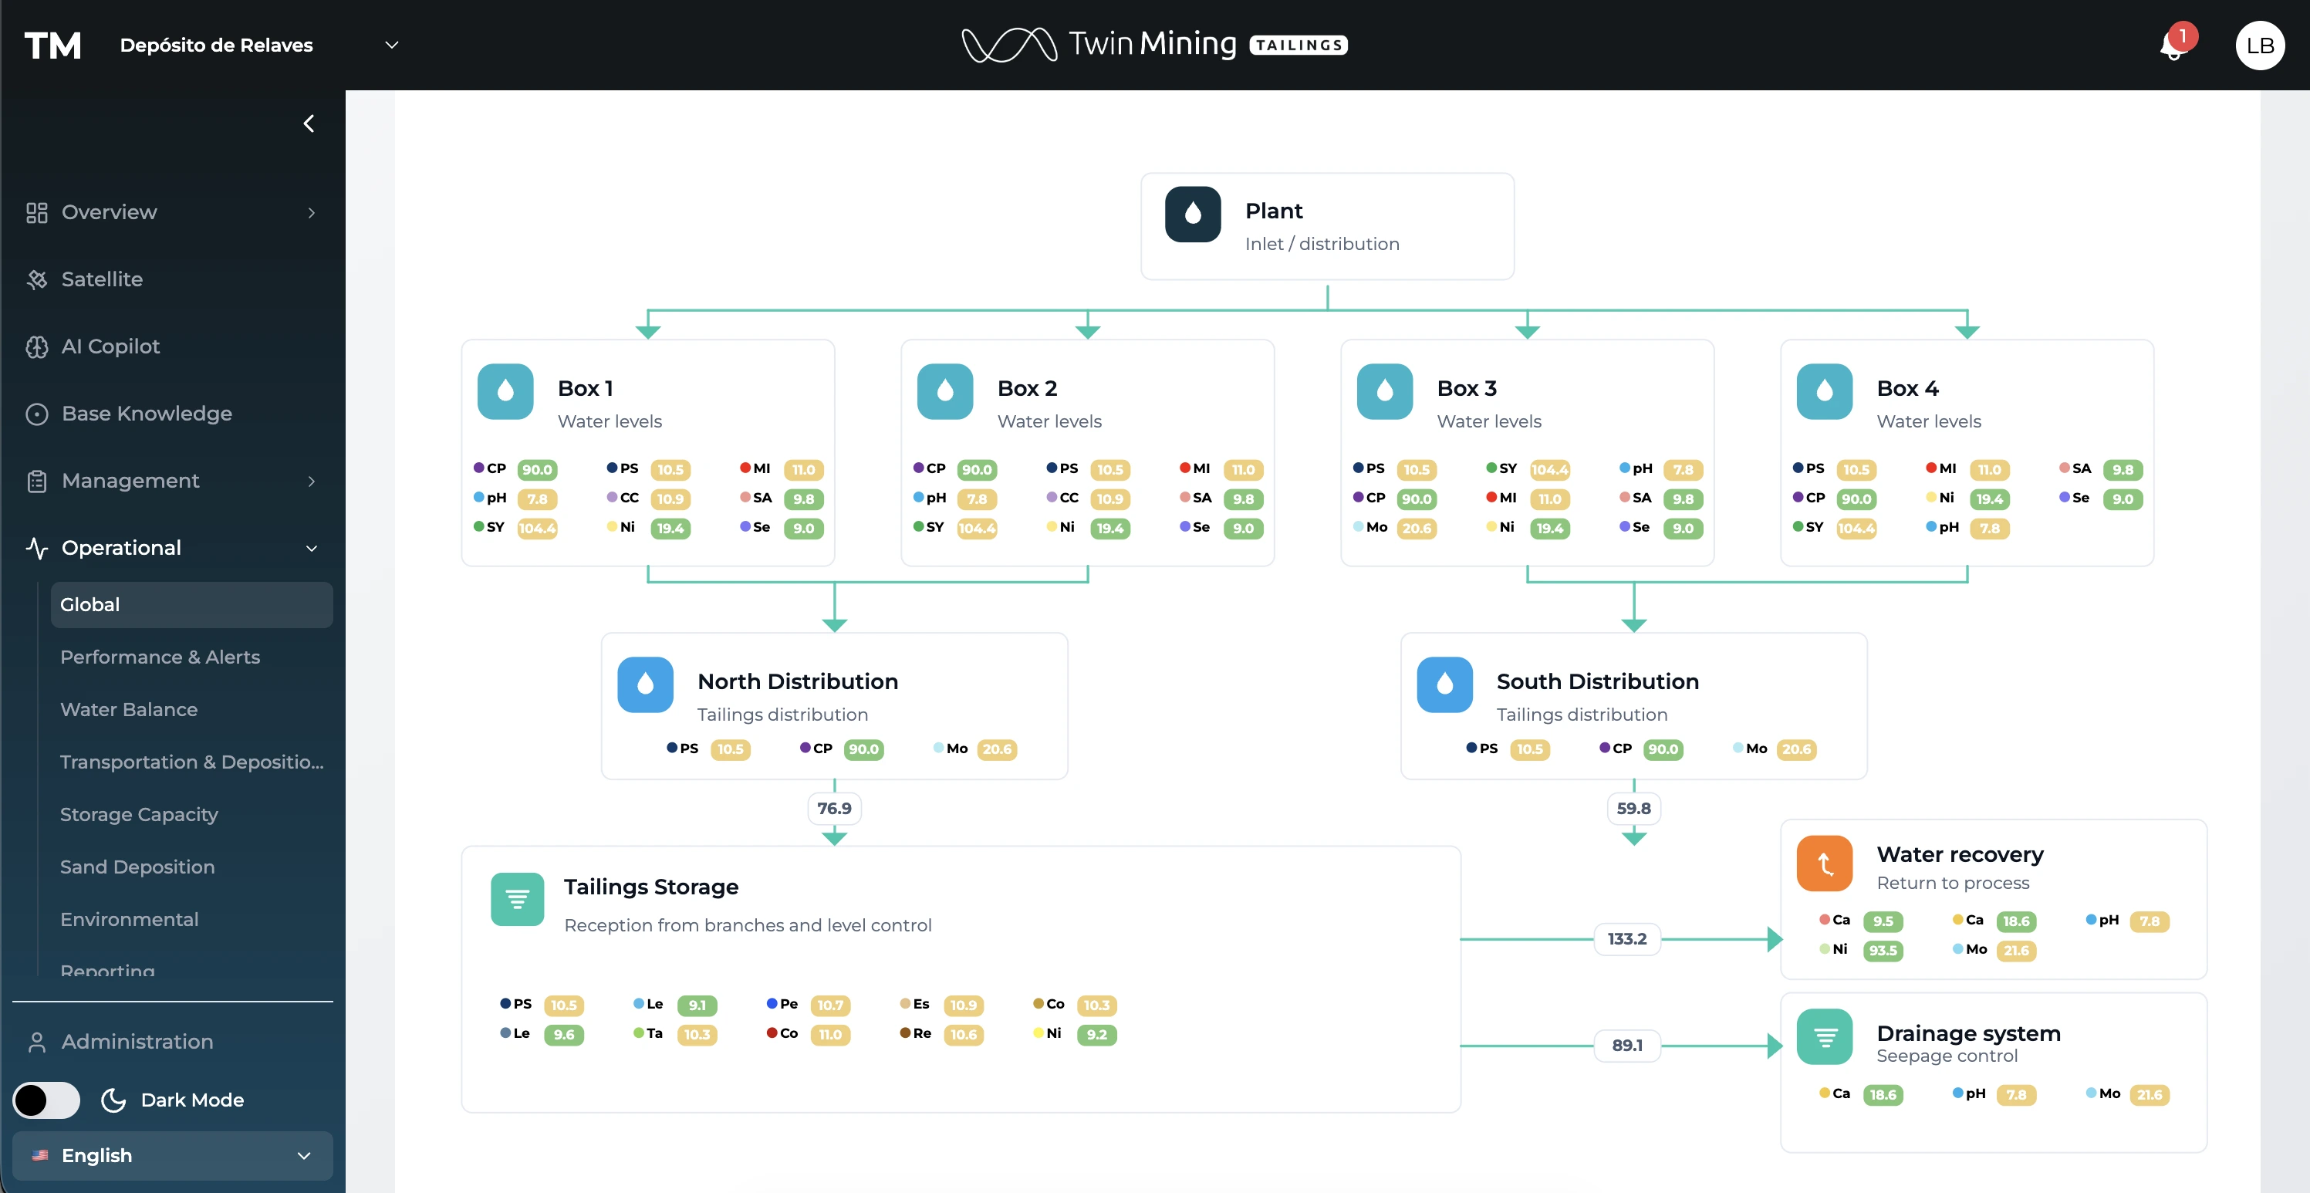This screenshot has width=2310, height=1193.
Task: Go to the Administration section
Action: click(137, 1042)
